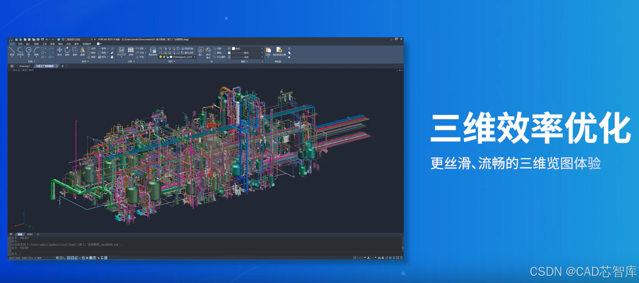Click the Scale (缩放) tool

(x=92, y=52)
